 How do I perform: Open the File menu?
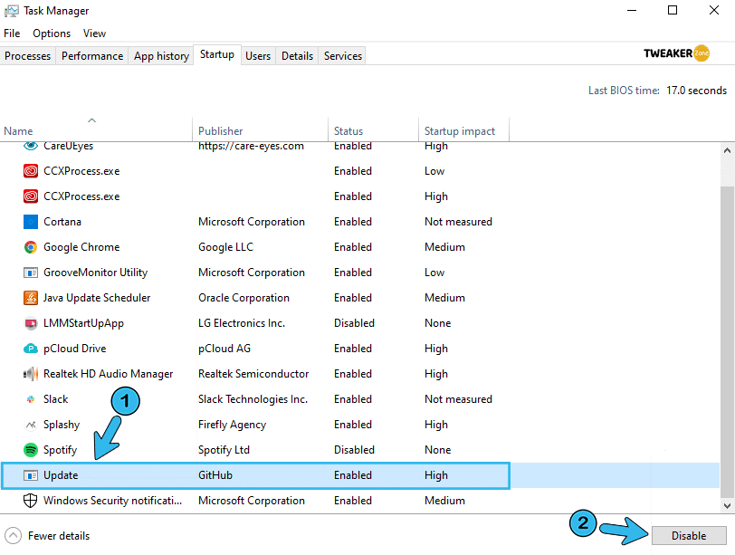[x=12, y=33]
